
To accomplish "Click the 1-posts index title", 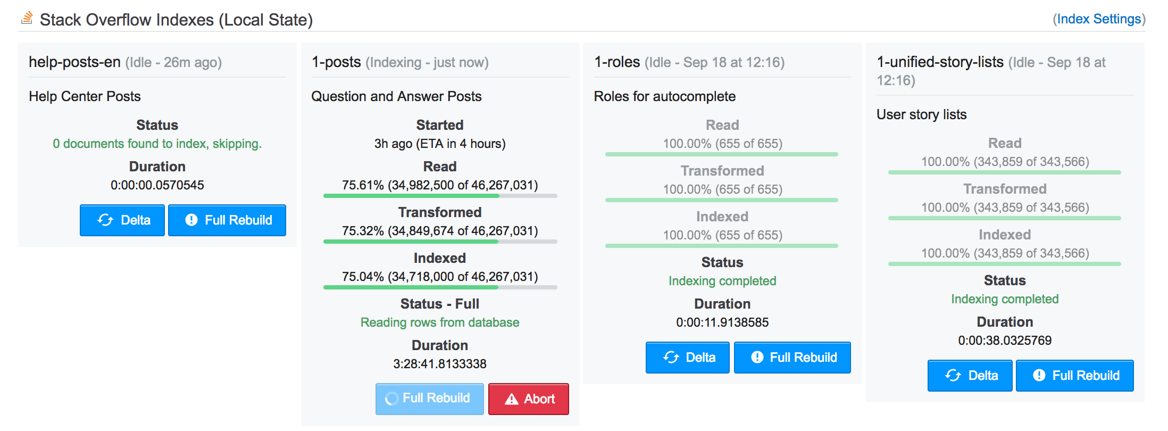I will pyautogui.click(x=336, y=62).
